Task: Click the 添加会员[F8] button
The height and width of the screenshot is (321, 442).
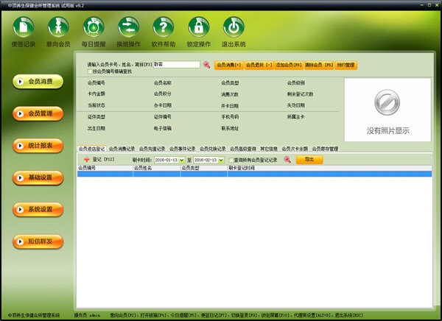Action: click(289, 65)
